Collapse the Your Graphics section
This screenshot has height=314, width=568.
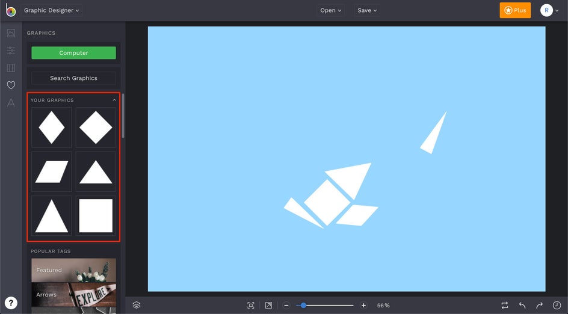[x=114, y=100]
